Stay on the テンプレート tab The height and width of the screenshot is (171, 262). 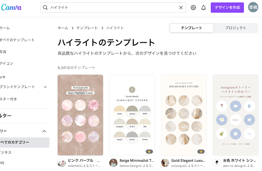coord(192,28)
